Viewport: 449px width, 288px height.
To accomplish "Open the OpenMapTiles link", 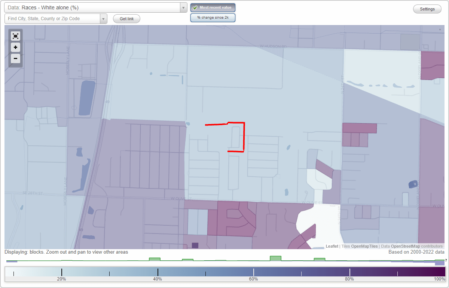I will (364, 246).
